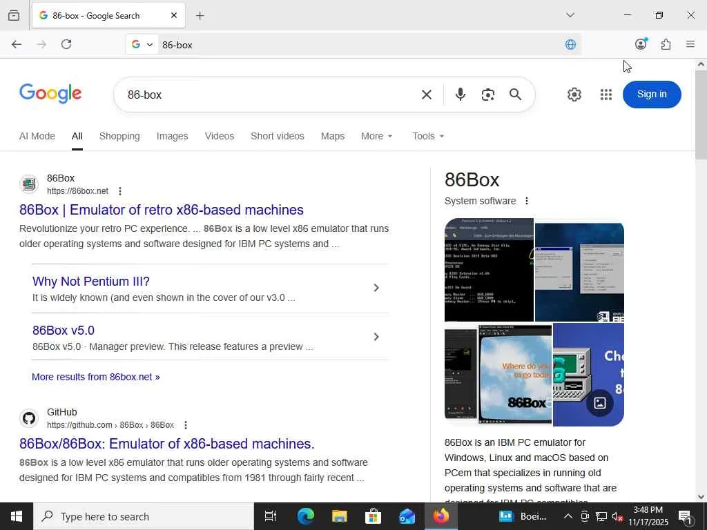The width and height of the screenshot is (707, 530).
Task: Open Task View on taskbar
Action: coord(271,516)
